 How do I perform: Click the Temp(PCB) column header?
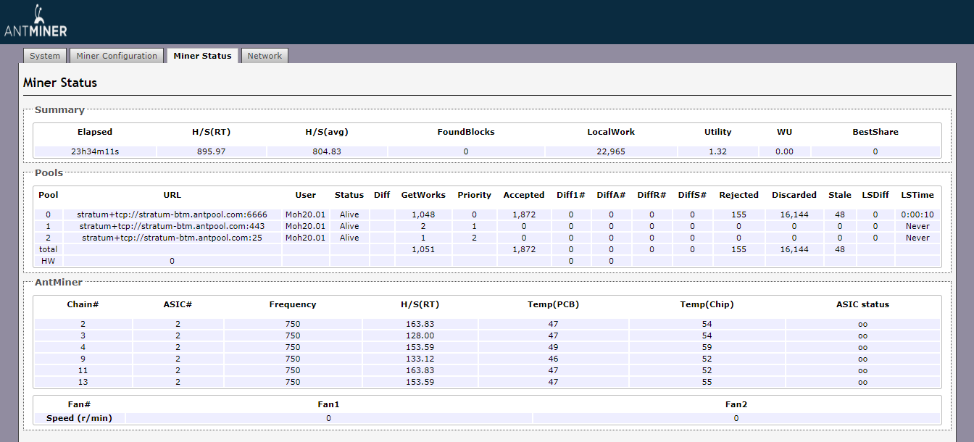[553, 304]
